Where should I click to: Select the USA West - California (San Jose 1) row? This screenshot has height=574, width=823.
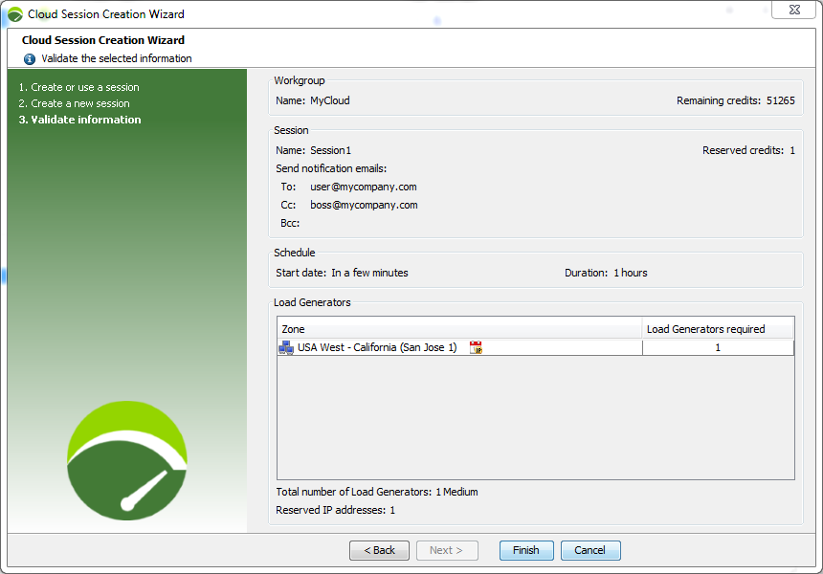(535, 347)
